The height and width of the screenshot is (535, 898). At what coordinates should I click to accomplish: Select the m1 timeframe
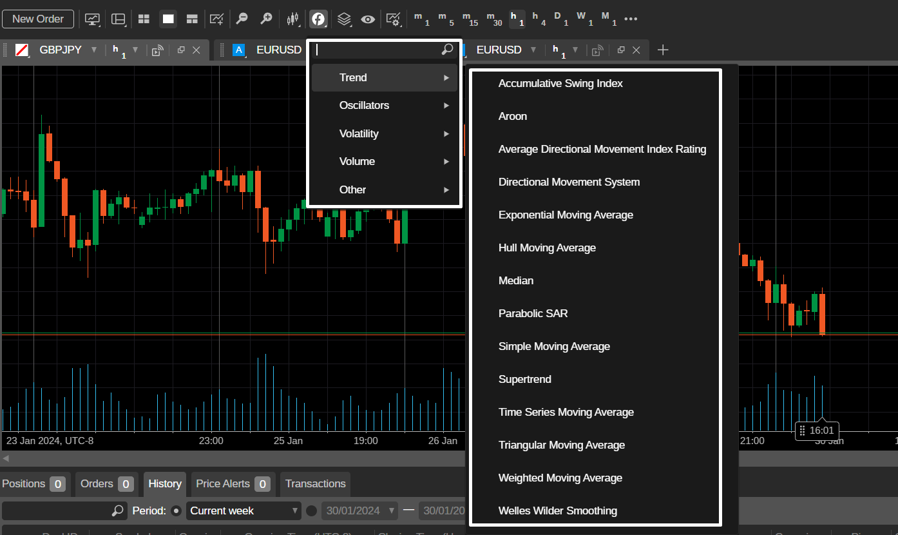tap(421, 19)
